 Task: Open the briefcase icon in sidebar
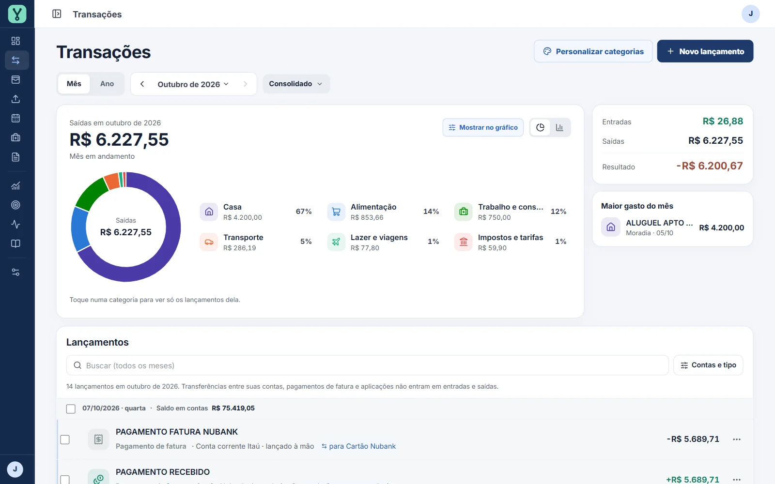[15, 137]
